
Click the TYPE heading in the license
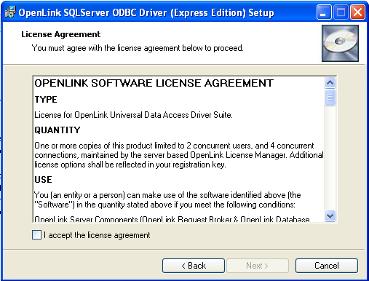pyautogui.click(x=46, y=100)
